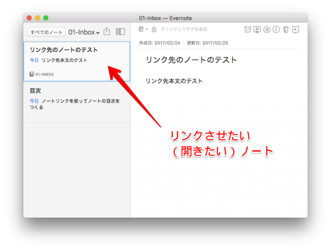Viewport: 331px width, 251px height.
Task: Click the share arrow icon at far right
Action: coord(296,30)
